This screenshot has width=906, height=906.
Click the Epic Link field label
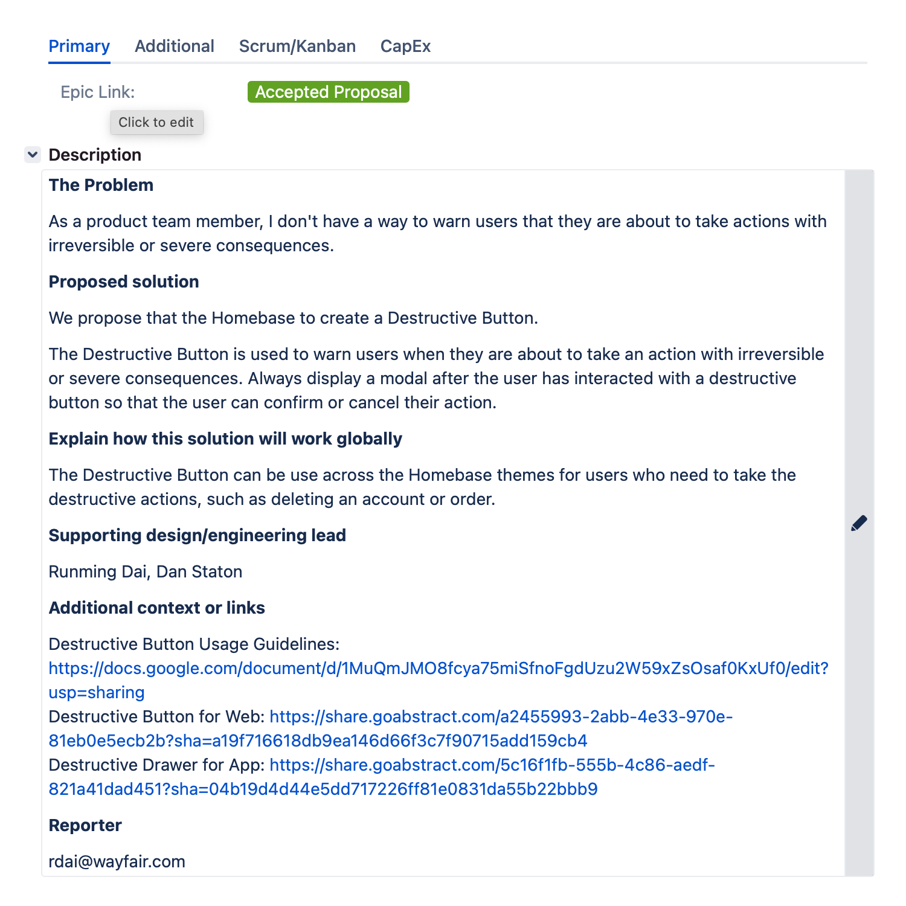tap(98, 92)
